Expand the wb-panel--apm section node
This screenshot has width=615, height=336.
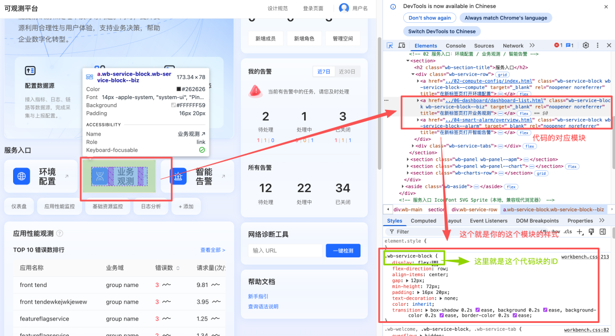pyautogui.click(x=408, y=159)
